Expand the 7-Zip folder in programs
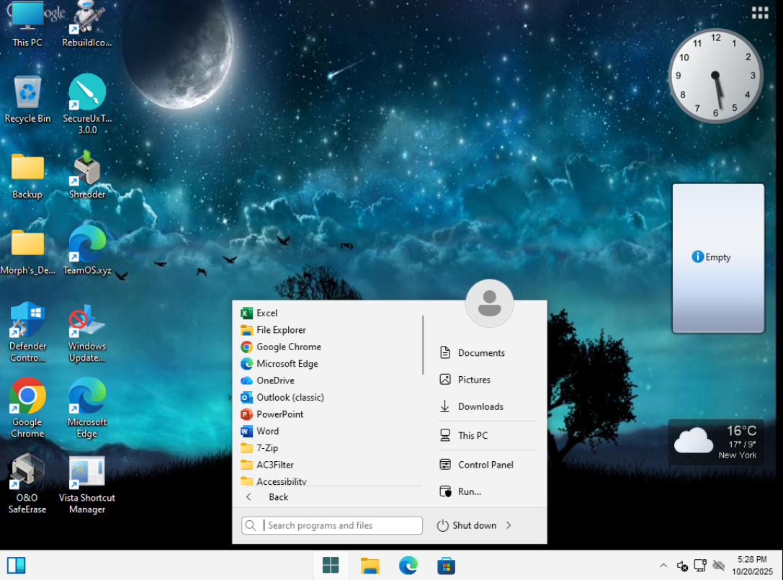This screenshot has height=580, width=783. (267, 447)
